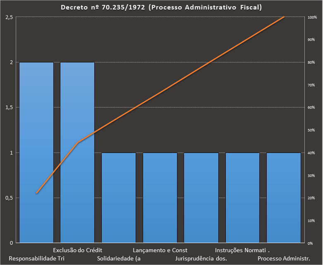
Task: Click the chart title 'Decreto nº 70.235/1972'
Action: tap(161, 7)
